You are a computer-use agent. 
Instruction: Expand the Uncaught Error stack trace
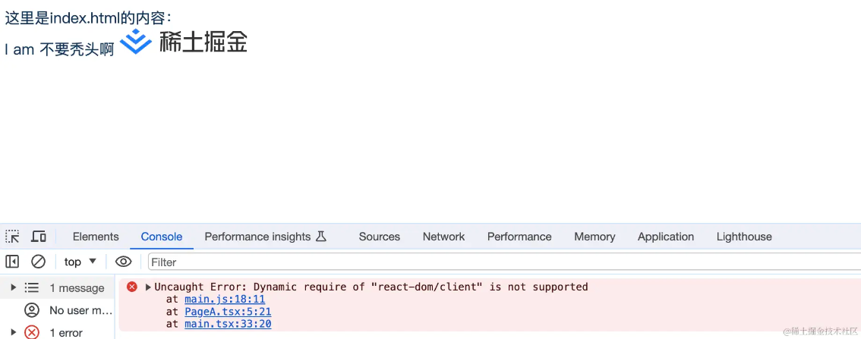149,287
